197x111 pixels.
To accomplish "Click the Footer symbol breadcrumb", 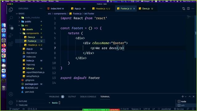I will [x=89, y=14].
